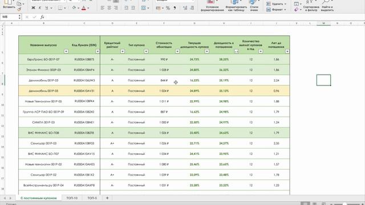Increase indent icon
Screen dimensions: 365x205
coord(133,8)
